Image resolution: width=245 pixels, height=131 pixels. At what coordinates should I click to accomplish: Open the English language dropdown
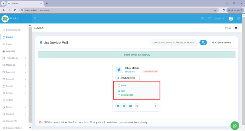click(x=219, y=19)
